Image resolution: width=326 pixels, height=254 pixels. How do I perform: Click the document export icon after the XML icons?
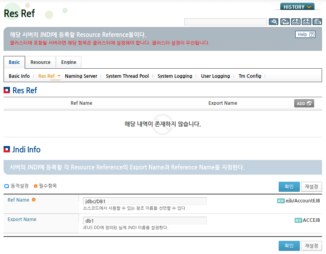pos(317,21)
